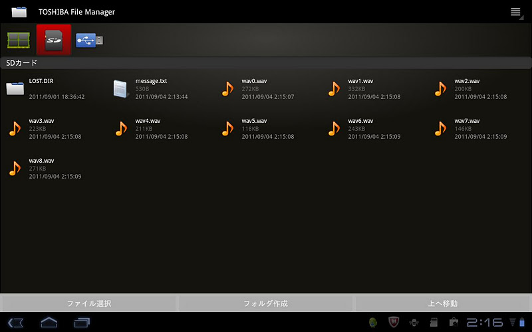Click the 272KB size label
Screen dimensions: 532x332
[x=250, y=89]
